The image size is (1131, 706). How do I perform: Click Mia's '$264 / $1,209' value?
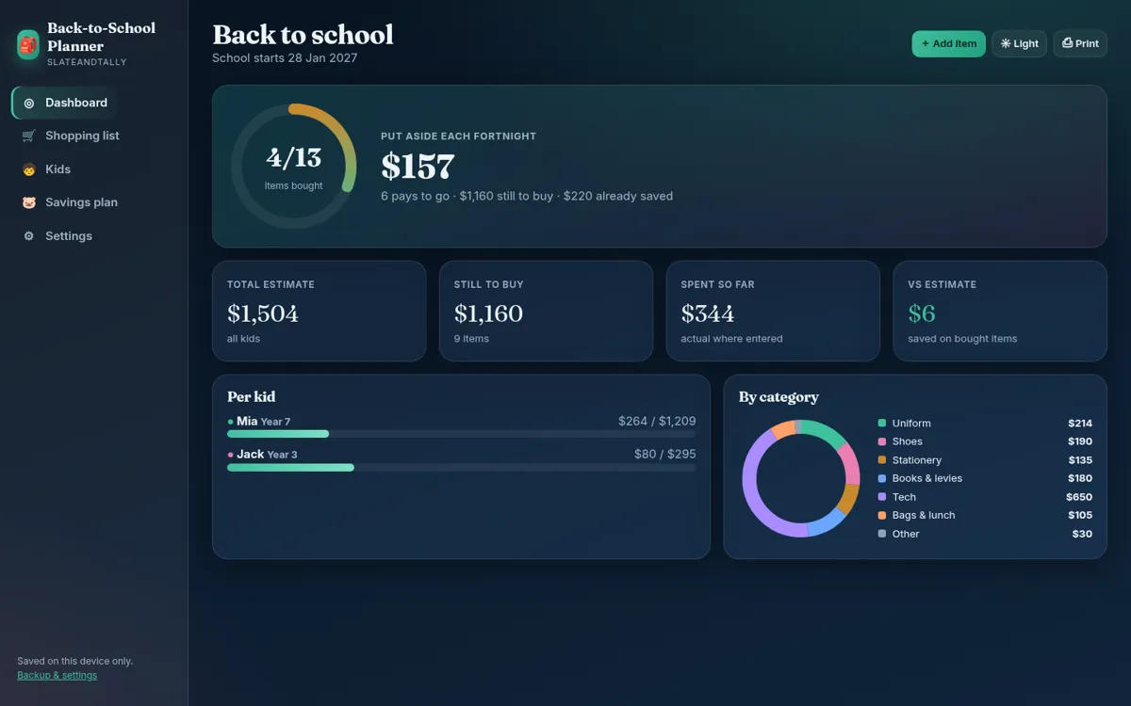click(x=657, y=421)
